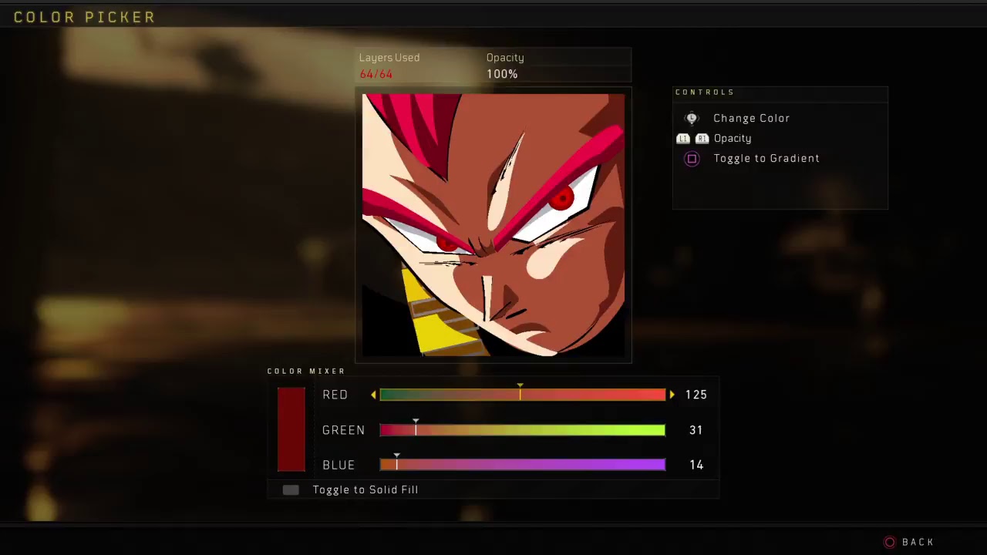
Task: Click the Green value 31
Action: coord(696,430)
